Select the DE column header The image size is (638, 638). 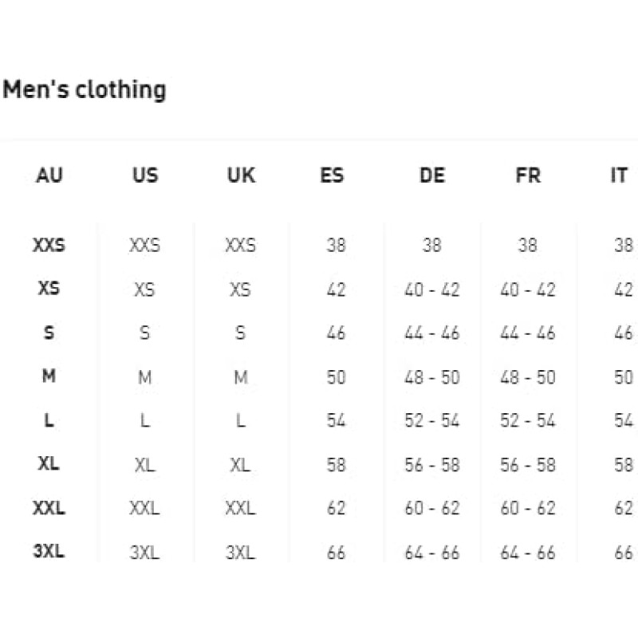(431, 175)
